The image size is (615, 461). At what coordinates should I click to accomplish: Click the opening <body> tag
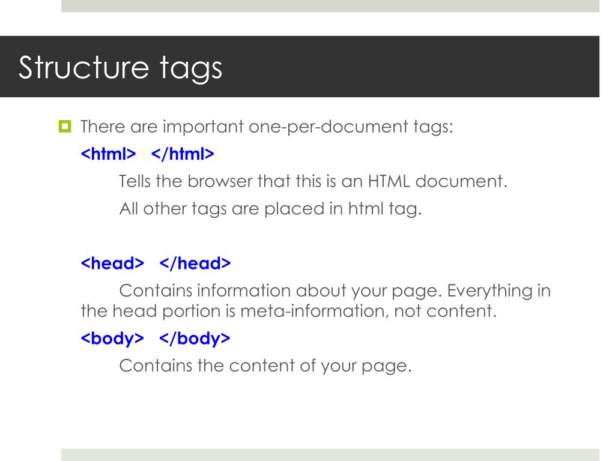[x=112, y=339]
